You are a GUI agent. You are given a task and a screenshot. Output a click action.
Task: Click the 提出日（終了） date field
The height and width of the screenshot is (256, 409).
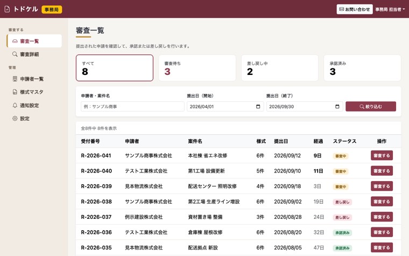tap(305, 107)
